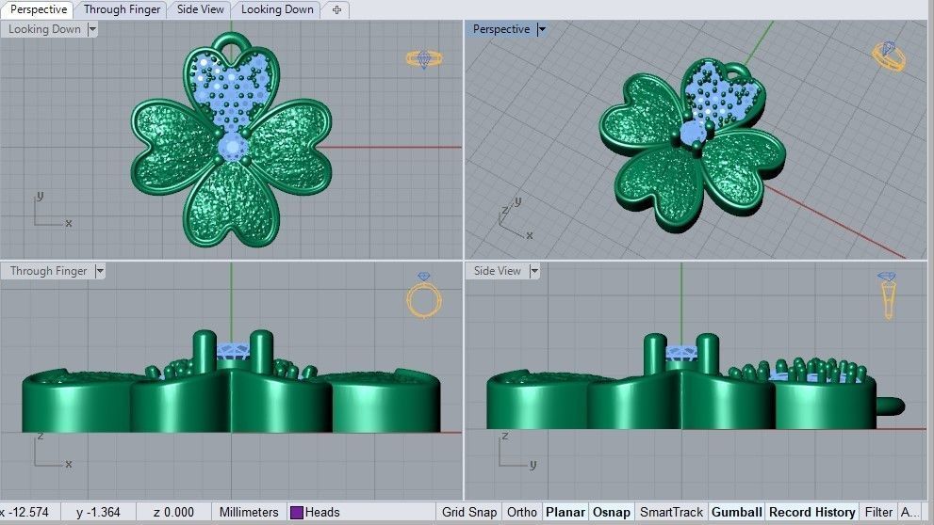This screenshot has width=934, height=525.
Task: Open the Perspective viewport menu arrow
Action: tap(542, 29)
